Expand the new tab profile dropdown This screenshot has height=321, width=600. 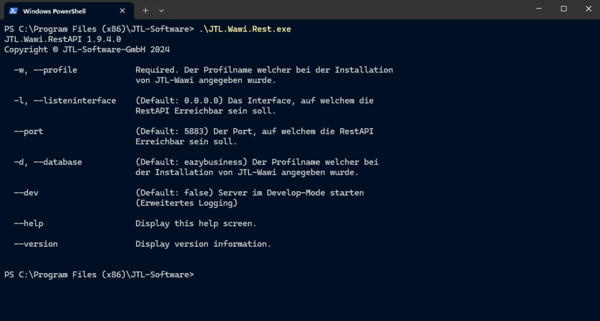click(162, 11)
